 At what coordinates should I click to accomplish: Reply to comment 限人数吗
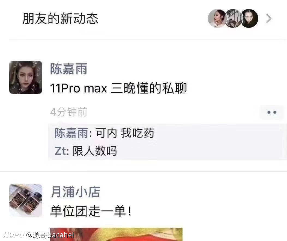pos(95,151)
